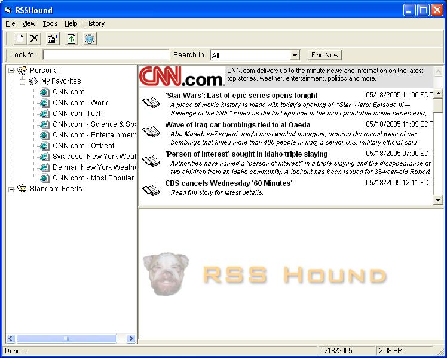The width and height of the screenshot is (447, 358).
Task: Click the Look for text field
Action: pyautogui.click(x=105, y=55)
